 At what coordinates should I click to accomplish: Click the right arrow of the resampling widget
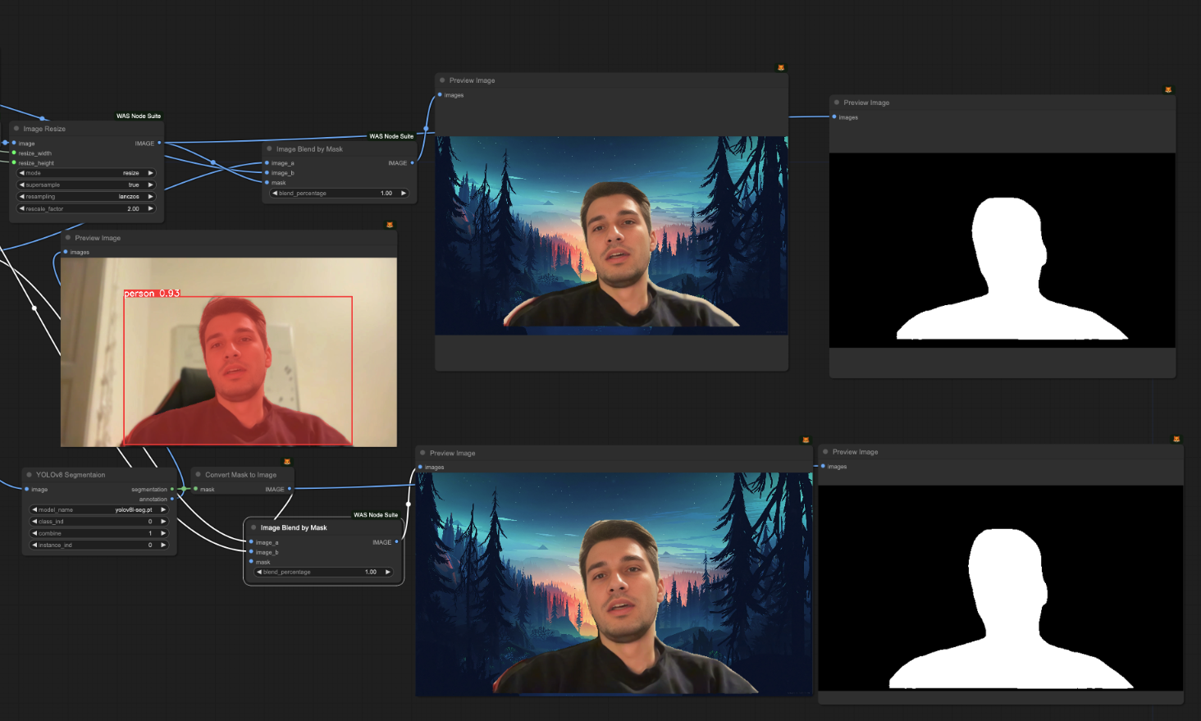[x=150, y=197]
